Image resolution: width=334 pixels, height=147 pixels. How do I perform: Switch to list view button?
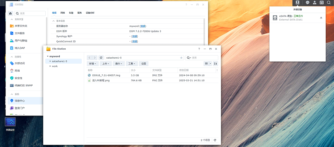(x=206, y=64)
